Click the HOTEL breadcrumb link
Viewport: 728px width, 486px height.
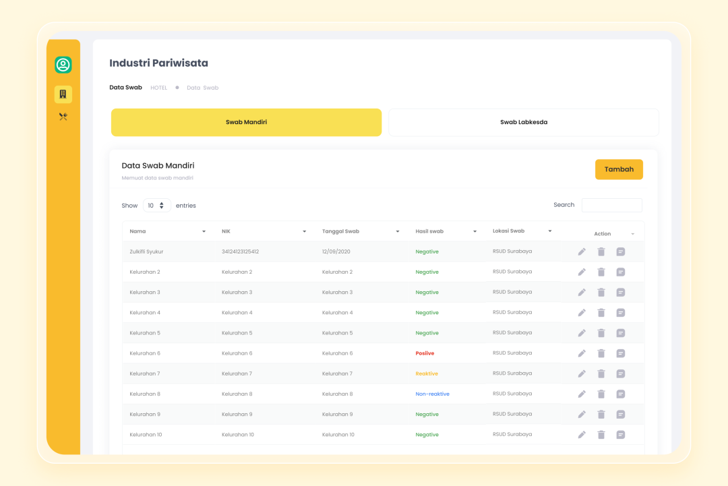[x=158, y=88]
